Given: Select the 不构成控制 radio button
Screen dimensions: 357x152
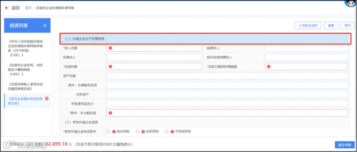Looking at the screenshot, I should (167, 131).
